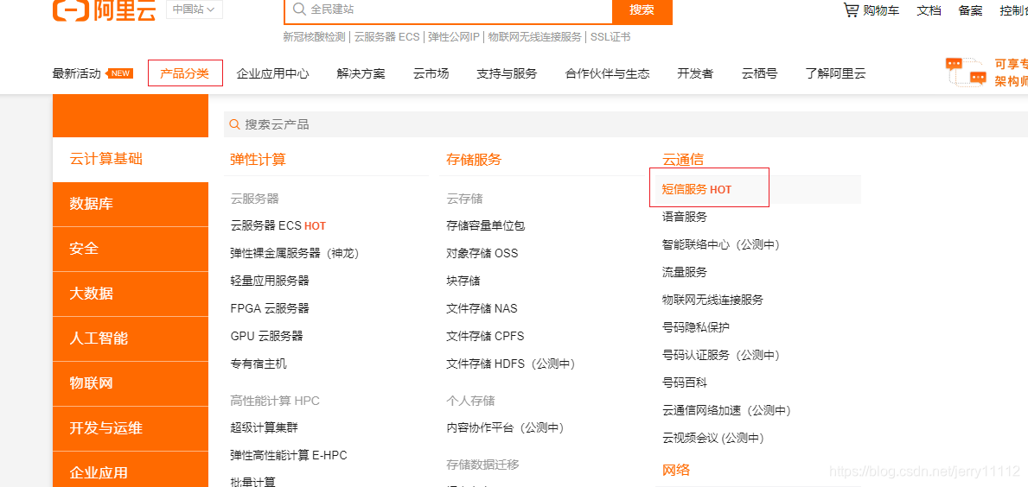The image size is (1028, 487).
Task: Open 专有宿主机 link
Action: [259, 364]
